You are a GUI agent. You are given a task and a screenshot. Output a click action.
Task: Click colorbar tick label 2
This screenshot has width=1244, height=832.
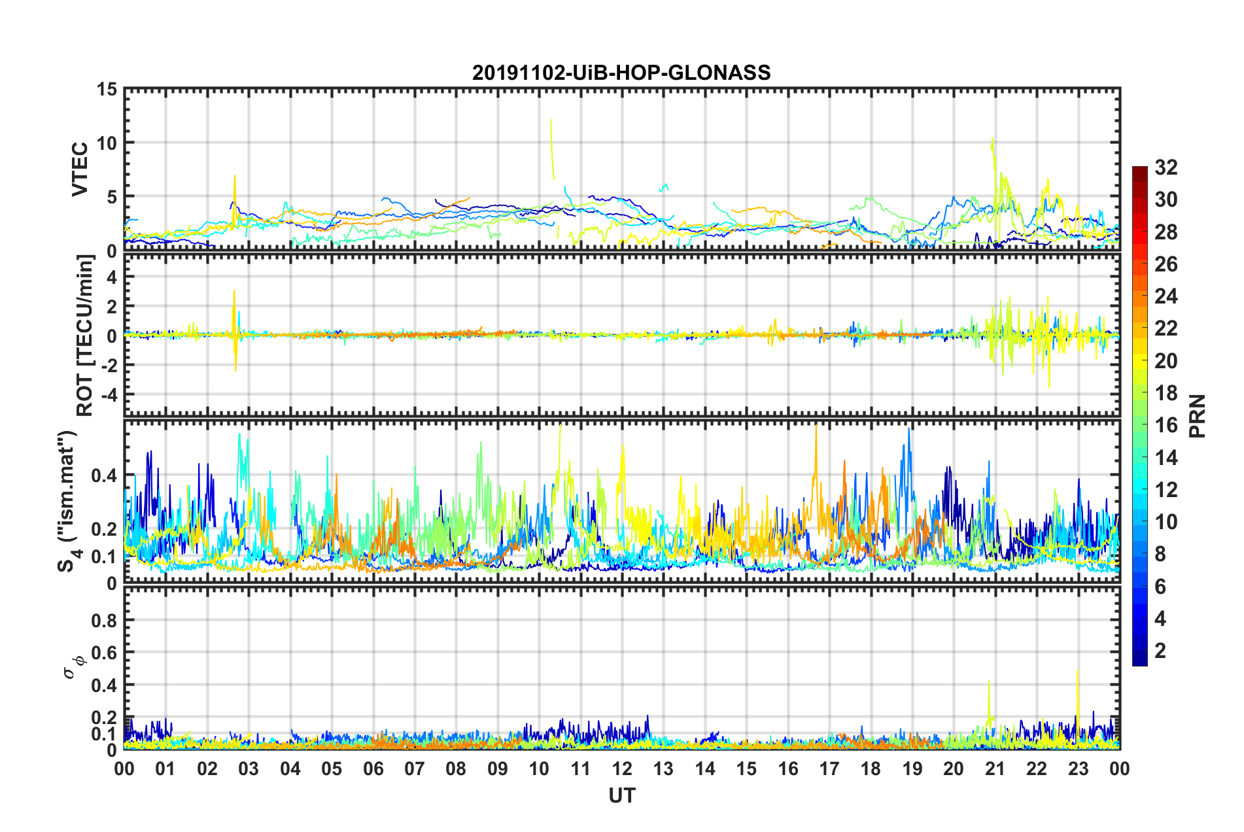click(x=1160, y=651)
